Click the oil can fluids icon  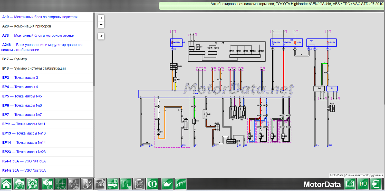(167, 184)
